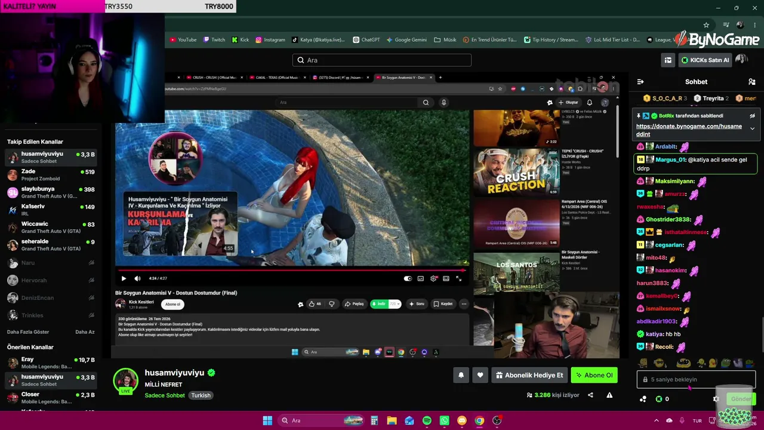The image size is (764, 430).
Task: Open the YouTube bookmark
Action: tap(183, 40)
